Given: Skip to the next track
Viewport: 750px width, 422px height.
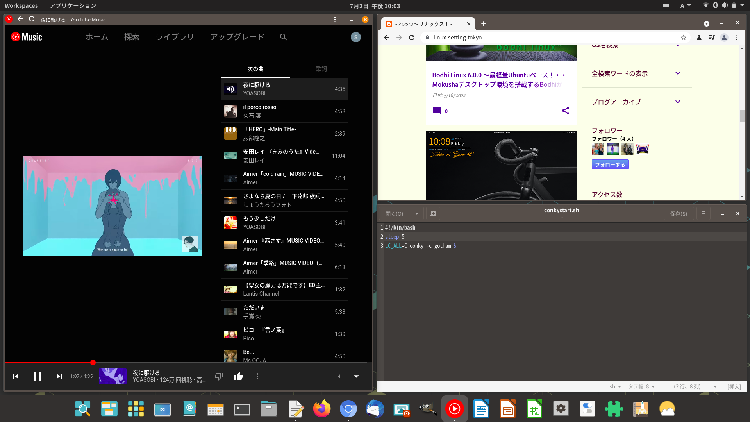Looking at the screenshot, I should [59, 376].
